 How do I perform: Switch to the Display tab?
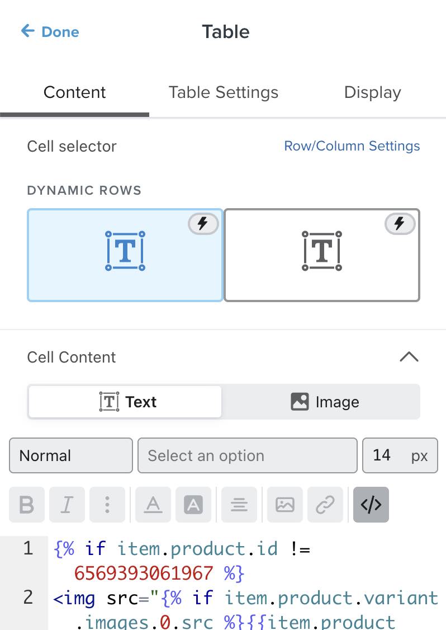point(372,92)
